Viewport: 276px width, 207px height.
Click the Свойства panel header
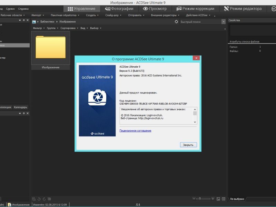[x=234, y=20]
